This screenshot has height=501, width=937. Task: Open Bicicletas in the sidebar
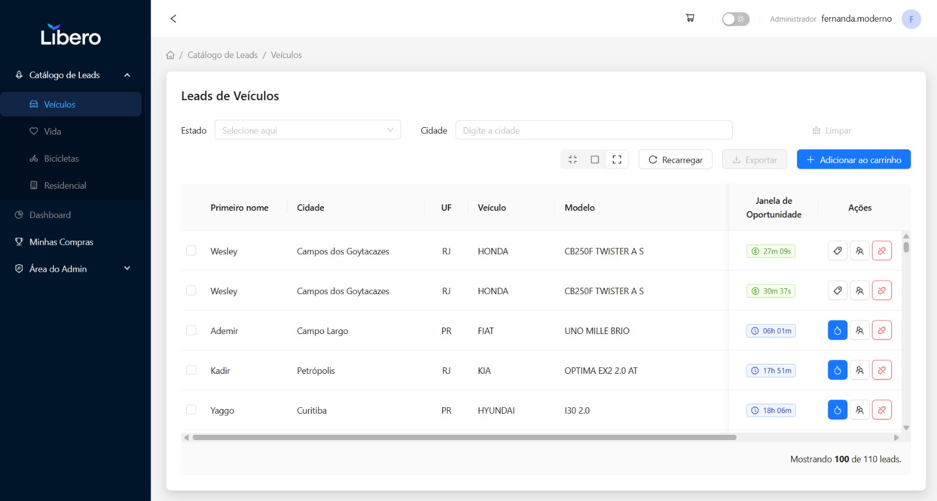point(61,159)
